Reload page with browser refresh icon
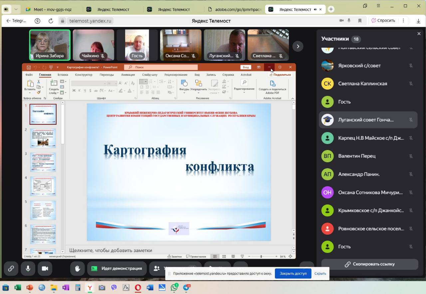Screen dimensions: 426x294 point(51,21)
